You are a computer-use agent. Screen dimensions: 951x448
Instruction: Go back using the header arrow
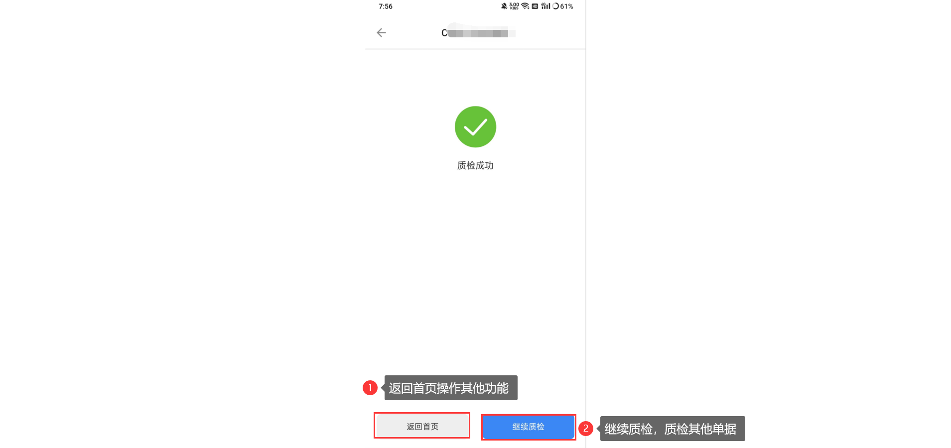click(381, 33)
